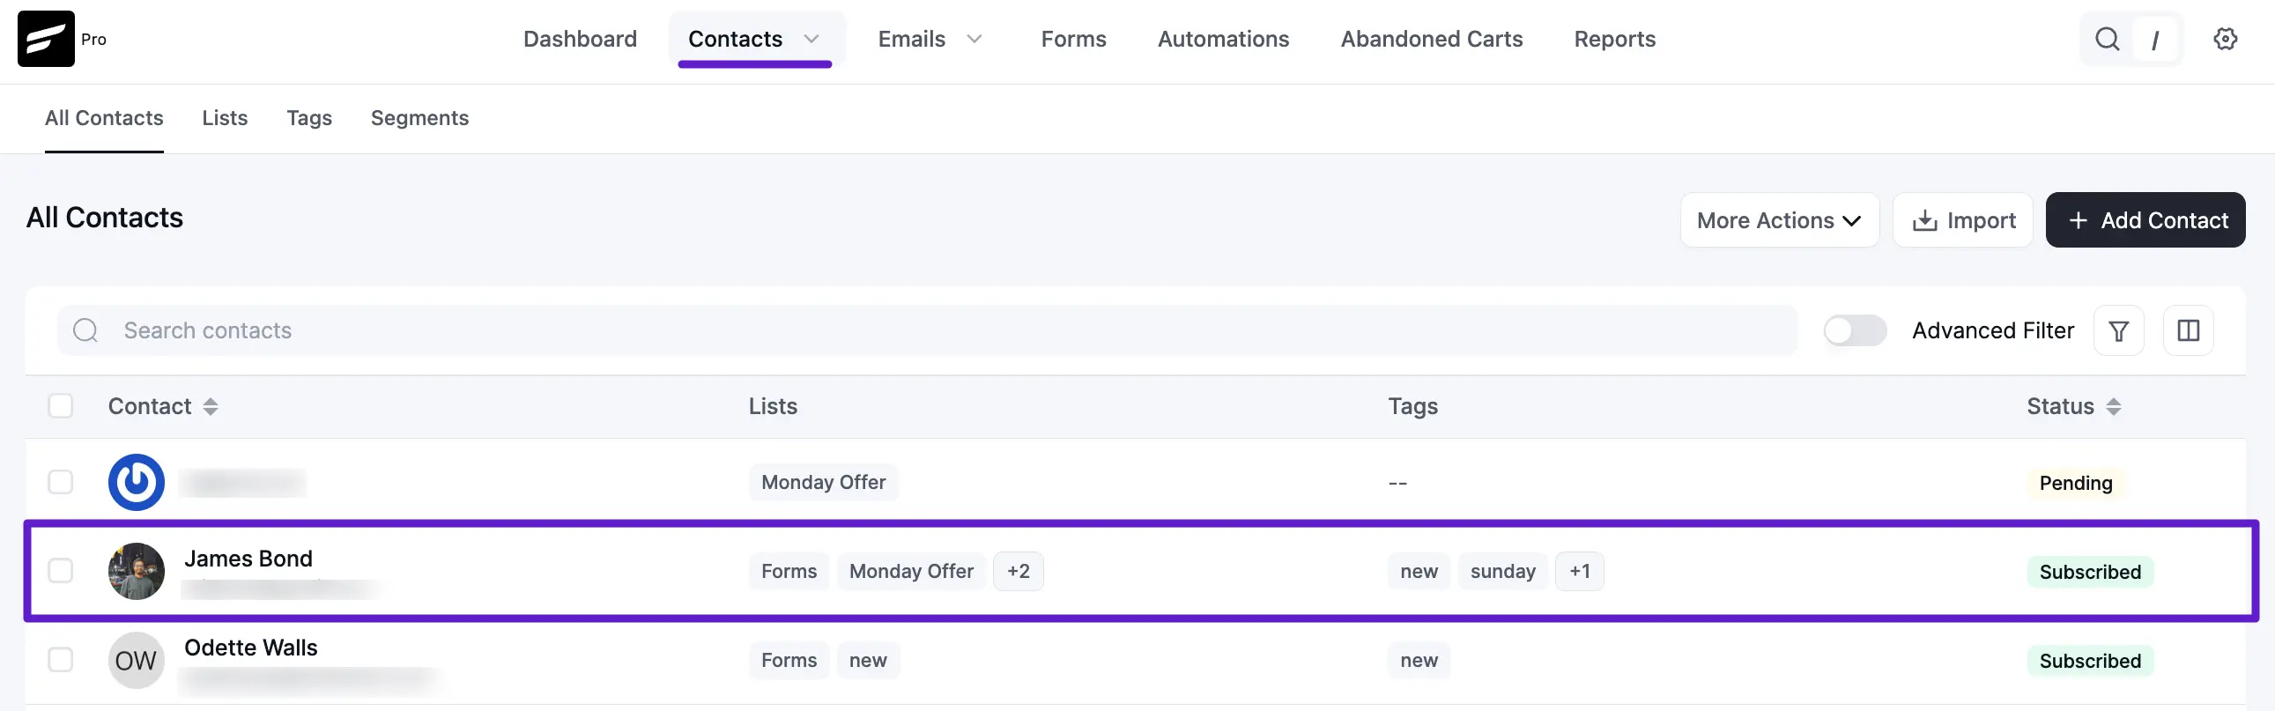
Task: Check the Pending contact's row checkbox
Action: 60,482
